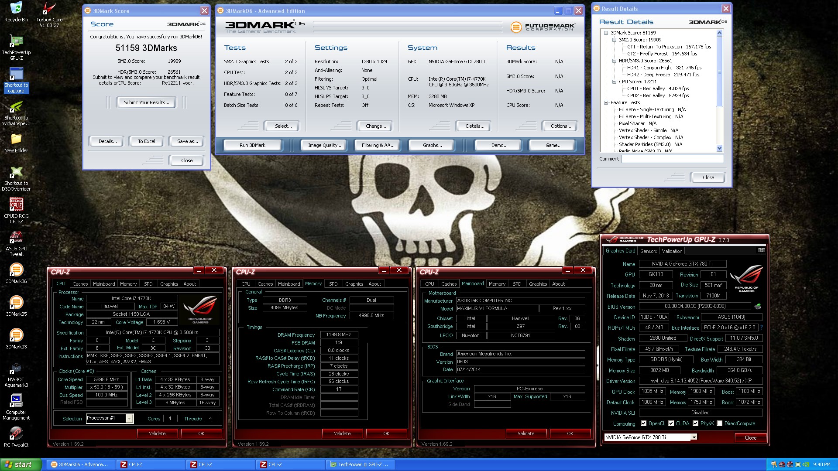Screen dimensions: 838x471
Task: Click Options... under Results in 3DMark06
Action: [560, 126]
